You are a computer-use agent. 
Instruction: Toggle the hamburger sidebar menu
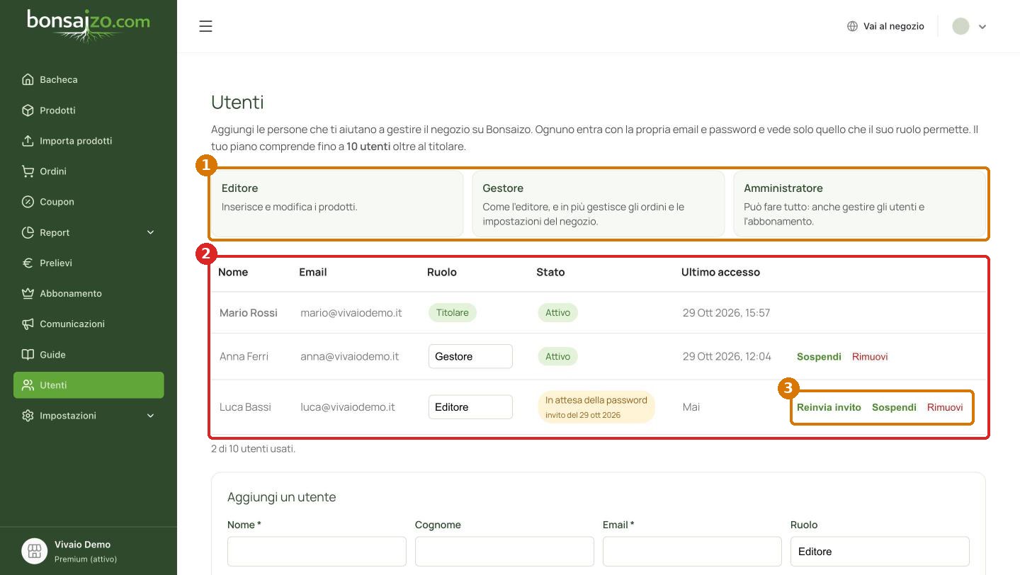coord(205,26)
